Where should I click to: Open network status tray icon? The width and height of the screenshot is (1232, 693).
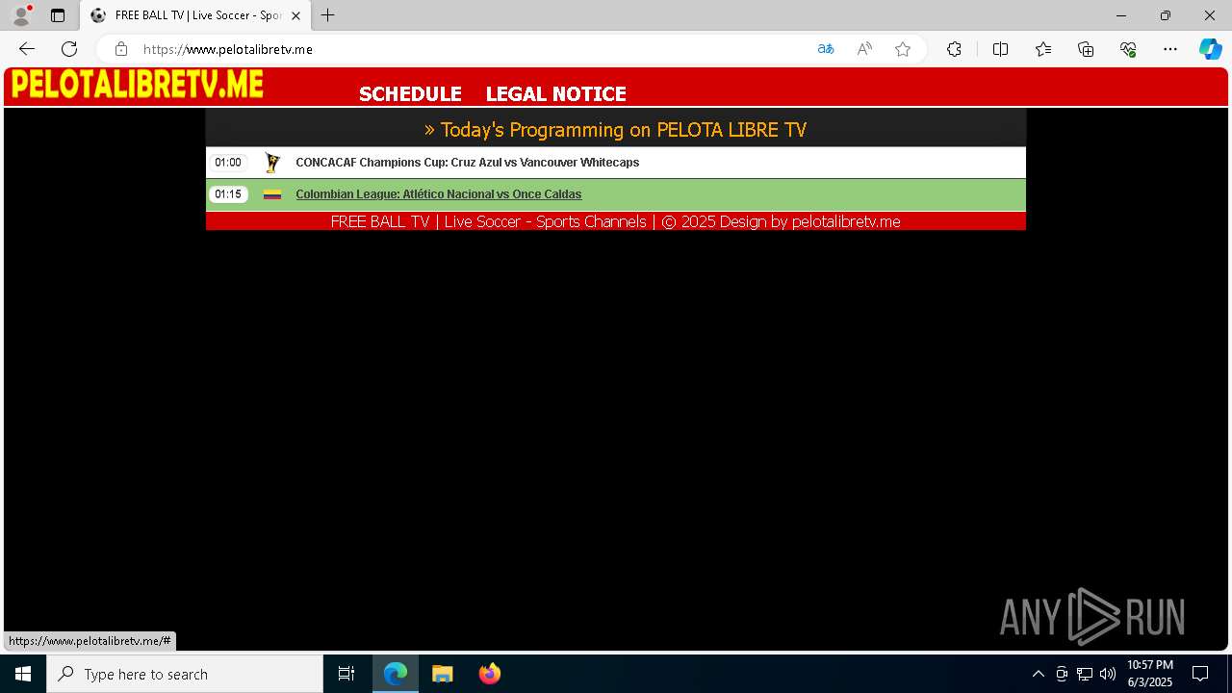pyautogui.click(x=1085, y=674)
